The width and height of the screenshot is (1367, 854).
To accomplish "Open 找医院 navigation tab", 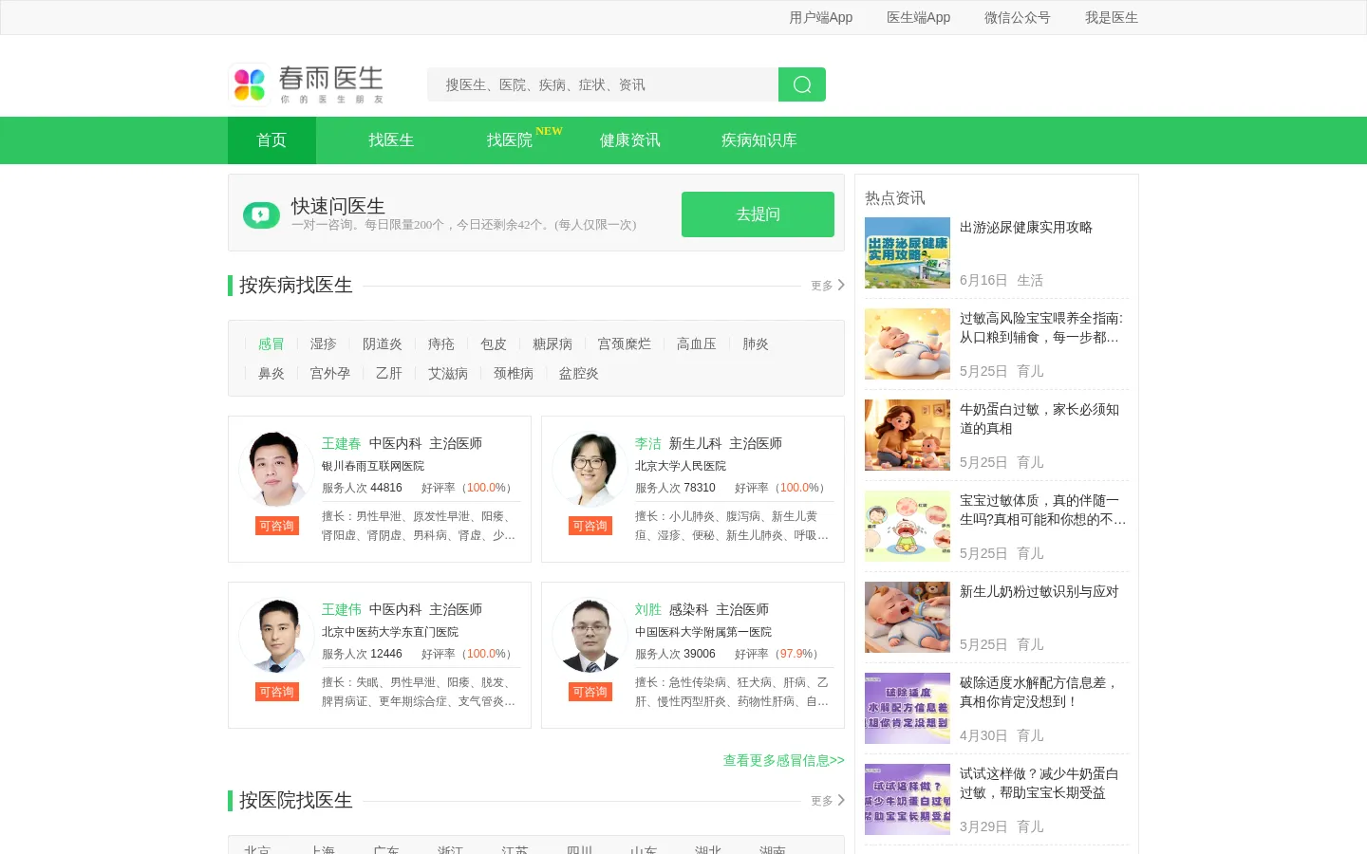I will click(x=510, y=140).
